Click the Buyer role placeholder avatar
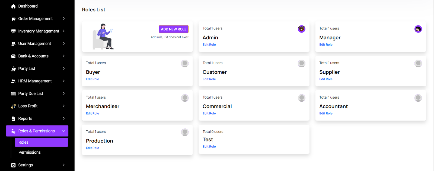Image resolution: width=434 pixels, height=171 pixels. [x=185, y=63]
